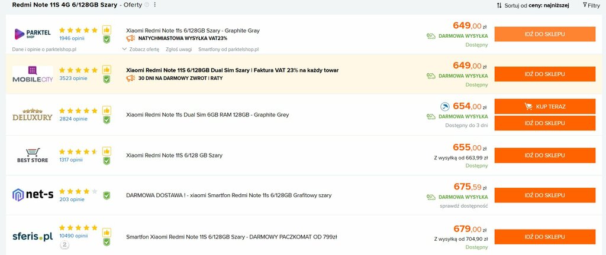Go to sferis.pl via IDŹ DO SKLEPU
606x255 pixels.
tap(545, 237)
